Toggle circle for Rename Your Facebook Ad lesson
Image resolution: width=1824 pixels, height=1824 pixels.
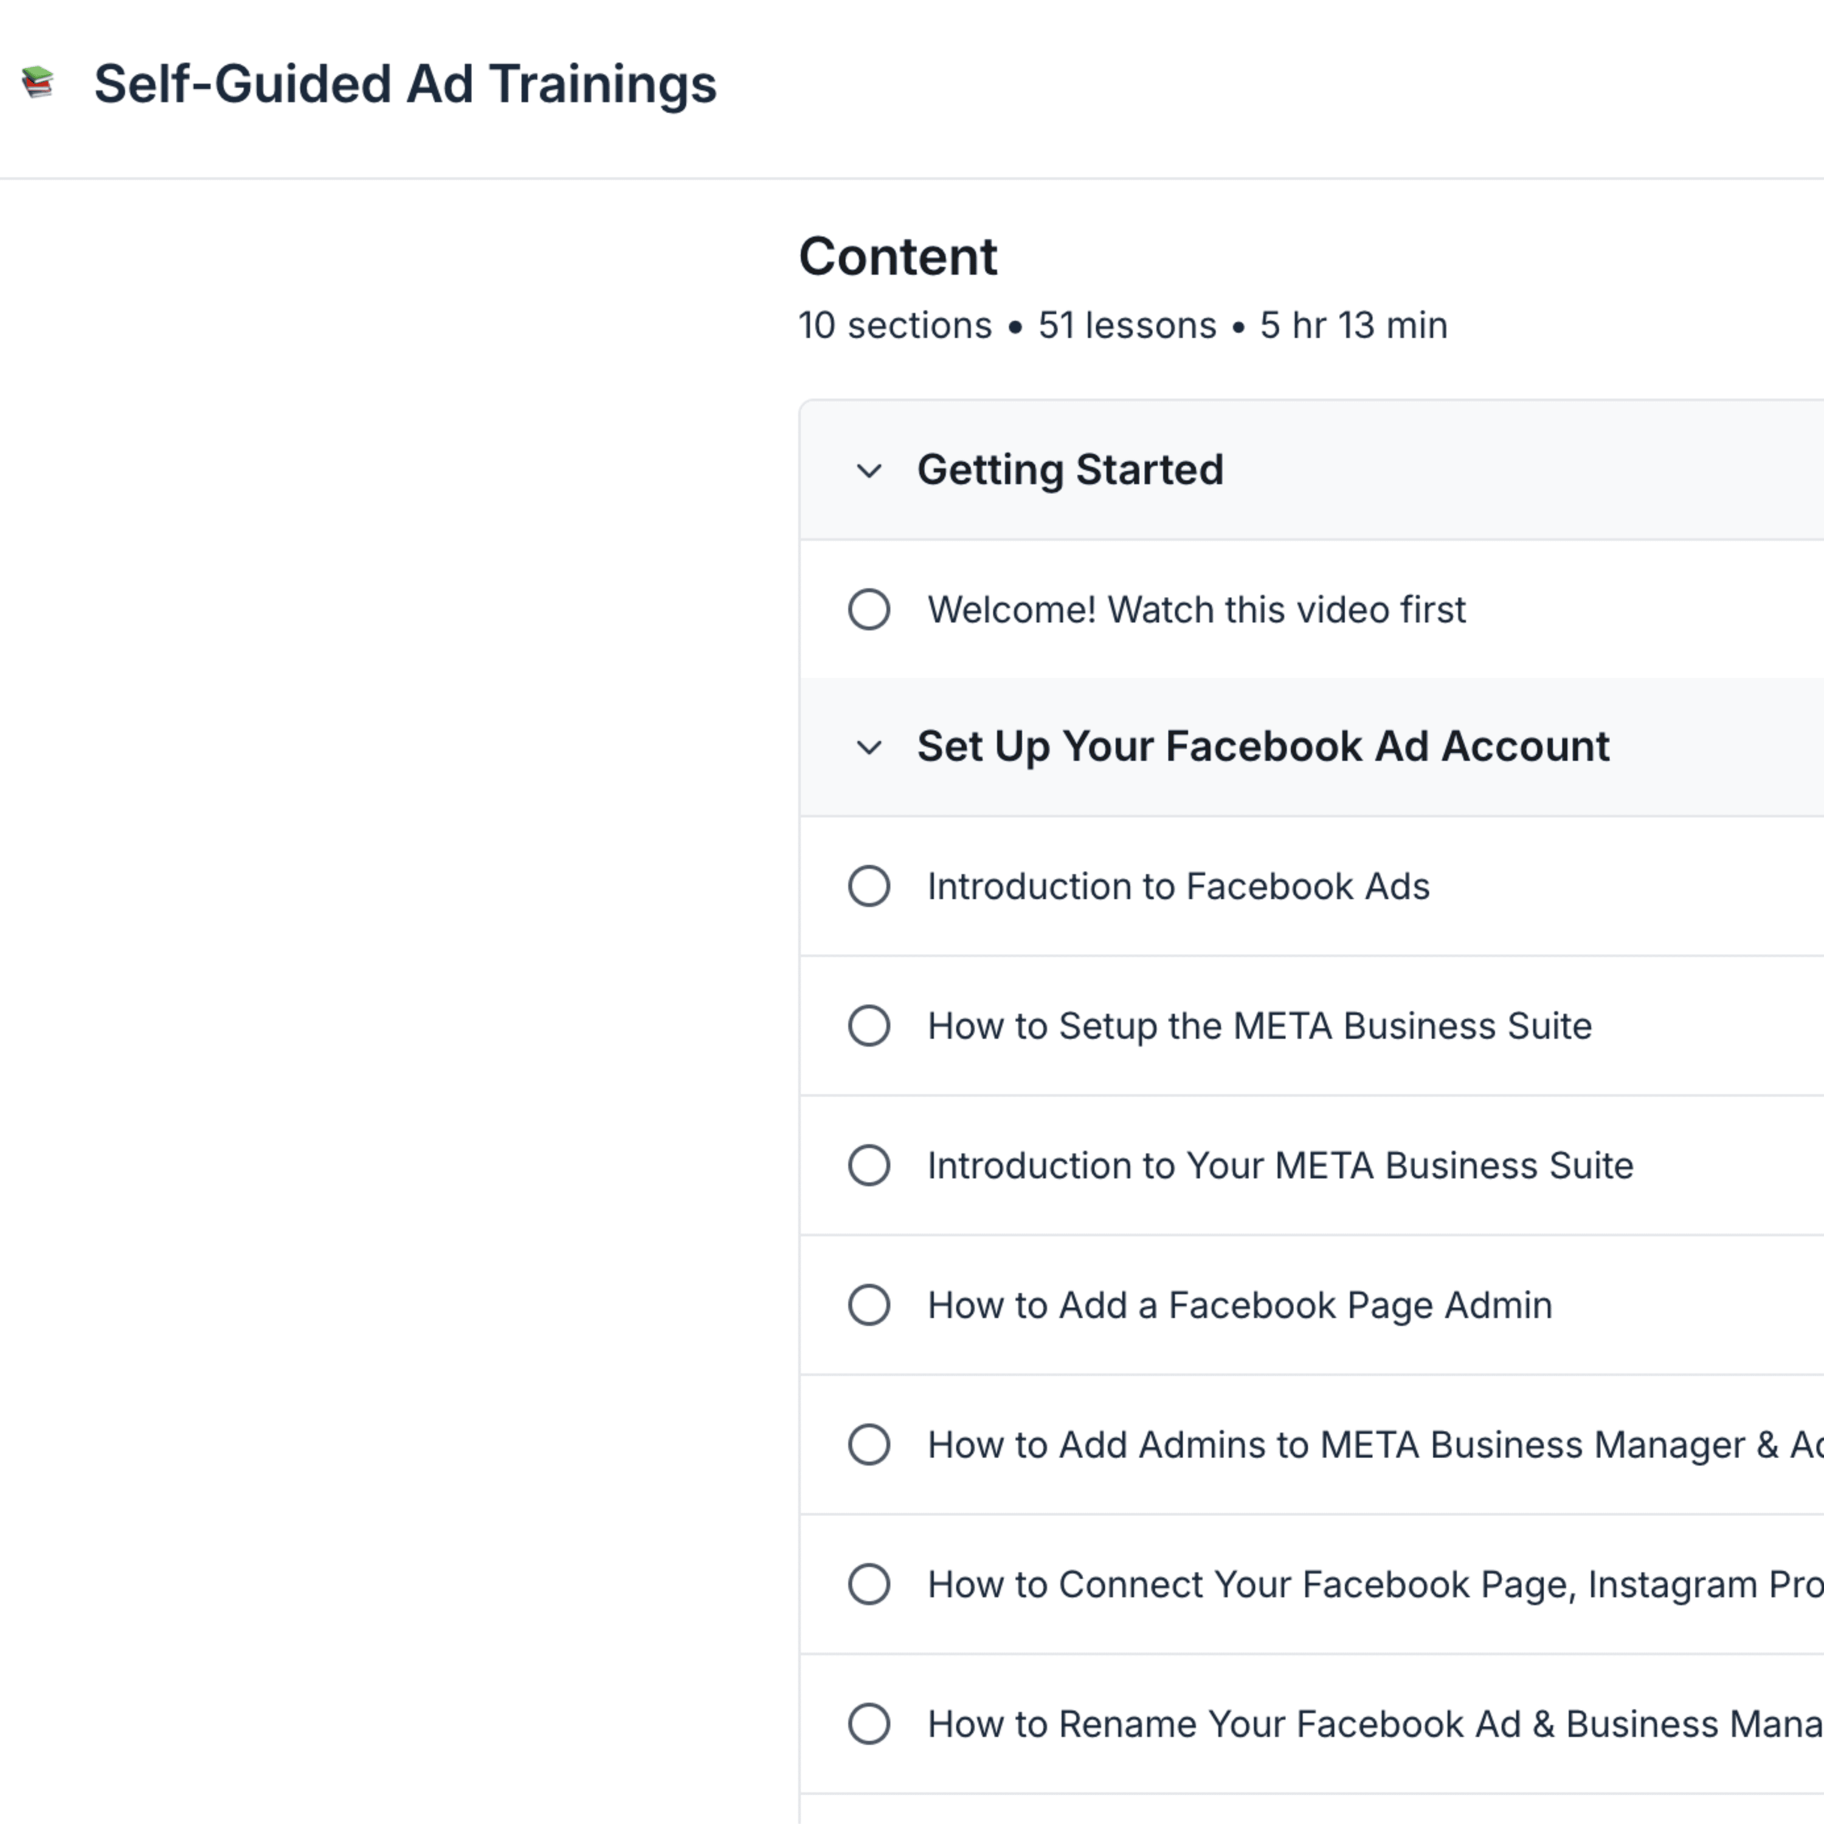[869, 1724]
